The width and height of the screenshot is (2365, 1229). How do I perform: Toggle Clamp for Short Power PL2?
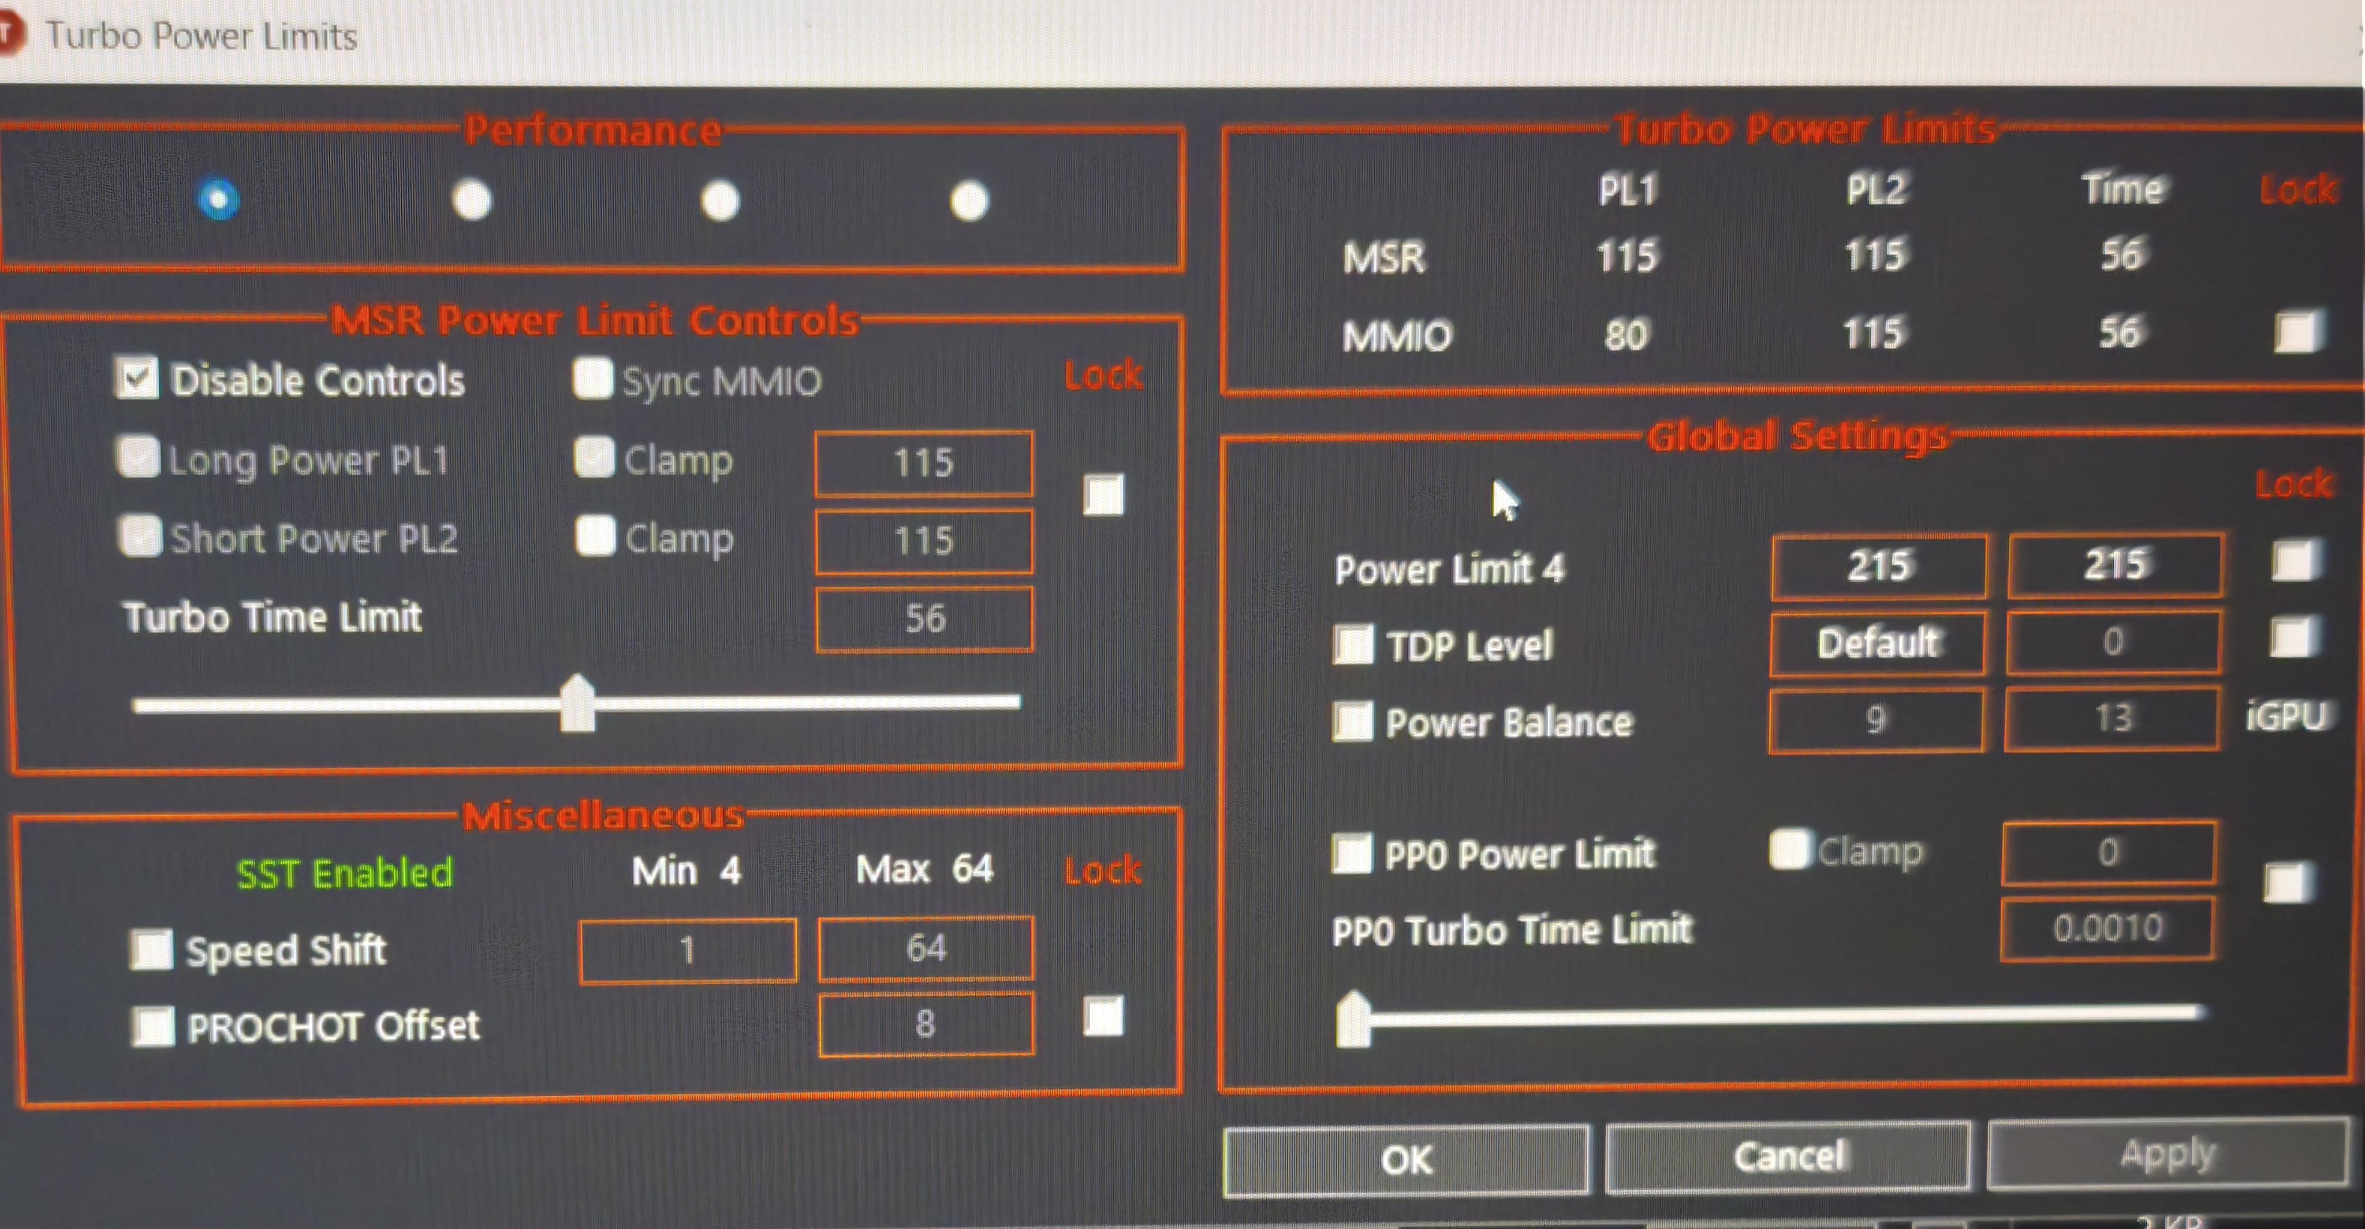tap(595, 535)
